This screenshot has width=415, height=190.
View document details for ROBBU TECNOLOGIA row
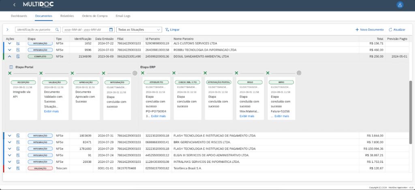tap(18, 50)
